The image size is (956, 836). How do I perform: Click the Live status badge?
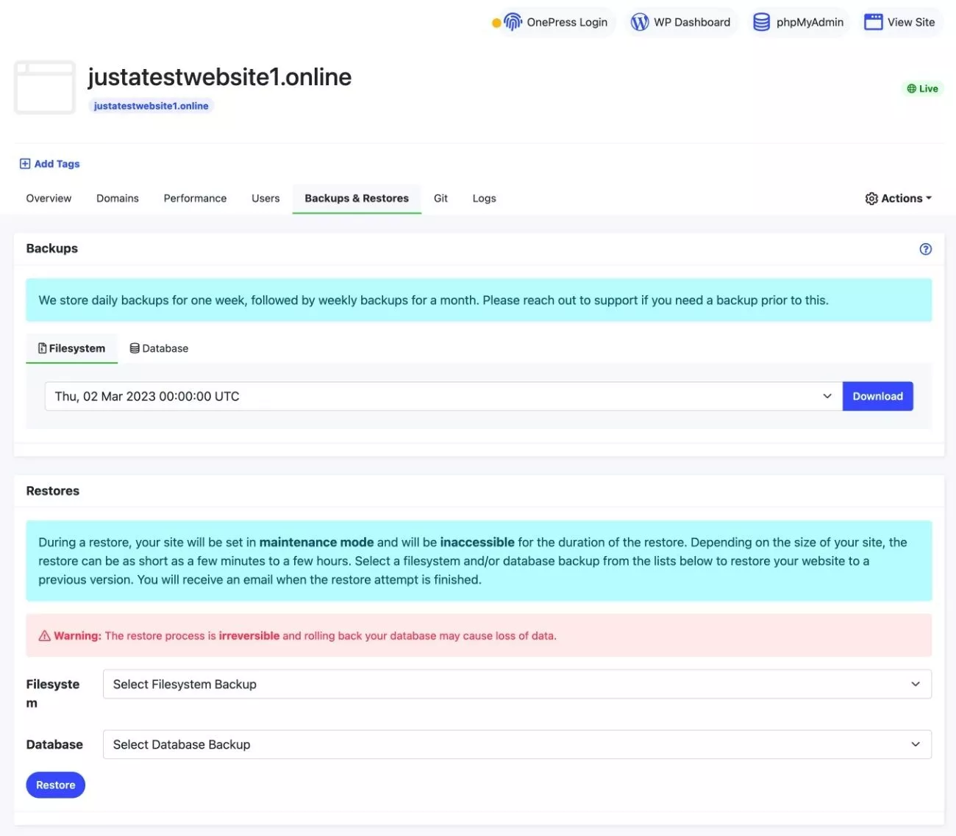922,89
